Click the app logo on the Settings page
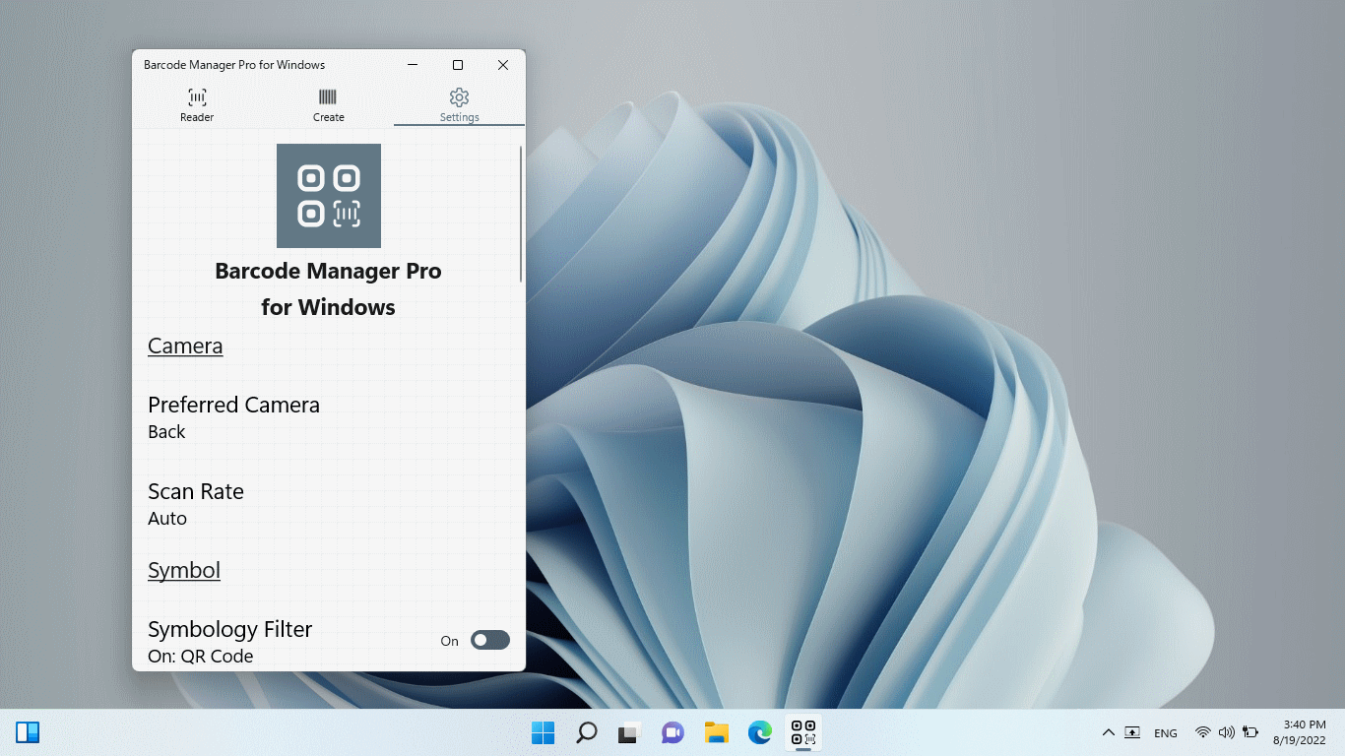 (328, 195)
